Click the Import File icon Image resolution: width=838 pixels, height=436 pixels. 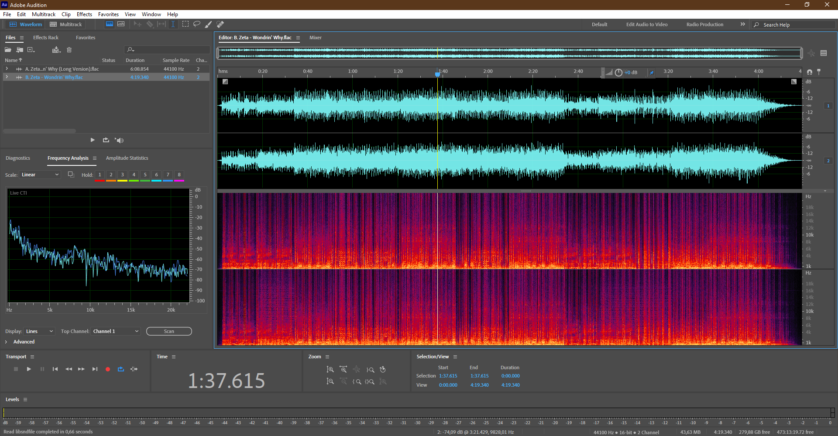tap(20, 50)
